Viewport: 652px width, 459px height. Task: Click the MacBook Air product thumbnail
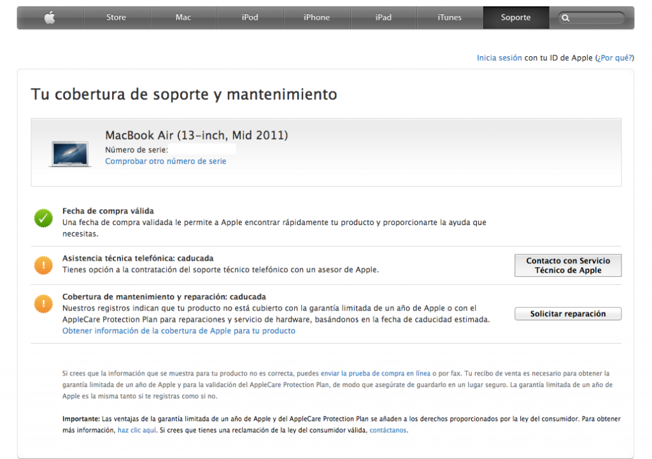point(70,154)
